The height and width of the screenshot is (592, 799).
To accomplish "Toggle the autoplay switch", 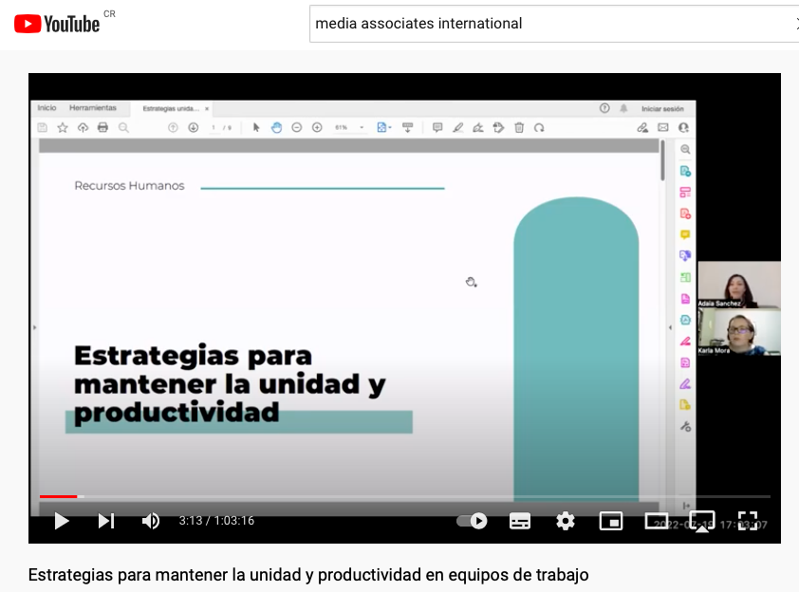I will (472, 521).
